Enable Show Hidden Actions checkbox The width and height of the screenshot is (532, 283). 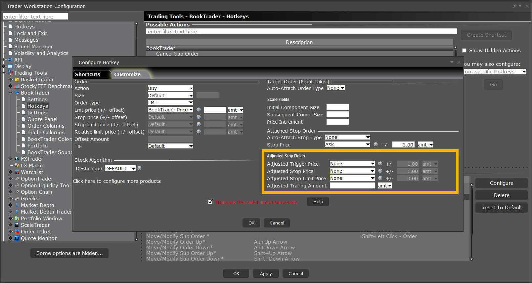465,51
